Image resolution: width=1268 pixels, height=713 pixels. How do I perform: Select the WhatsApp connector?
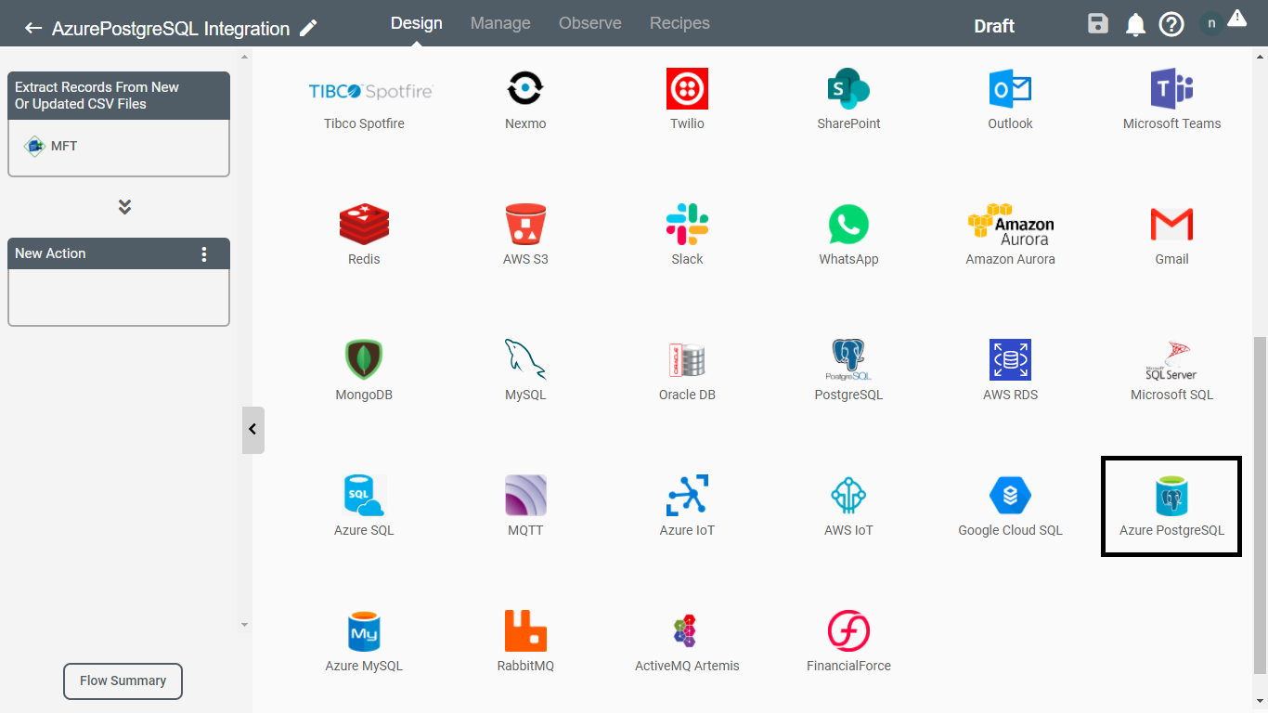click(x=848, y=234)
